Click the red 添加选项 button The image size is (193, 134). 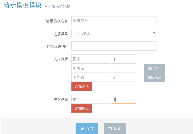82,86
